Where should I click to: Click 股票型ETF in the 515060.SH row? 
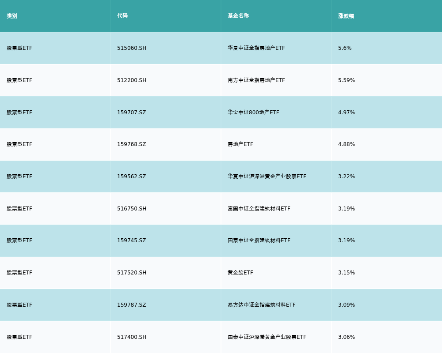click(x=19, y=48)
